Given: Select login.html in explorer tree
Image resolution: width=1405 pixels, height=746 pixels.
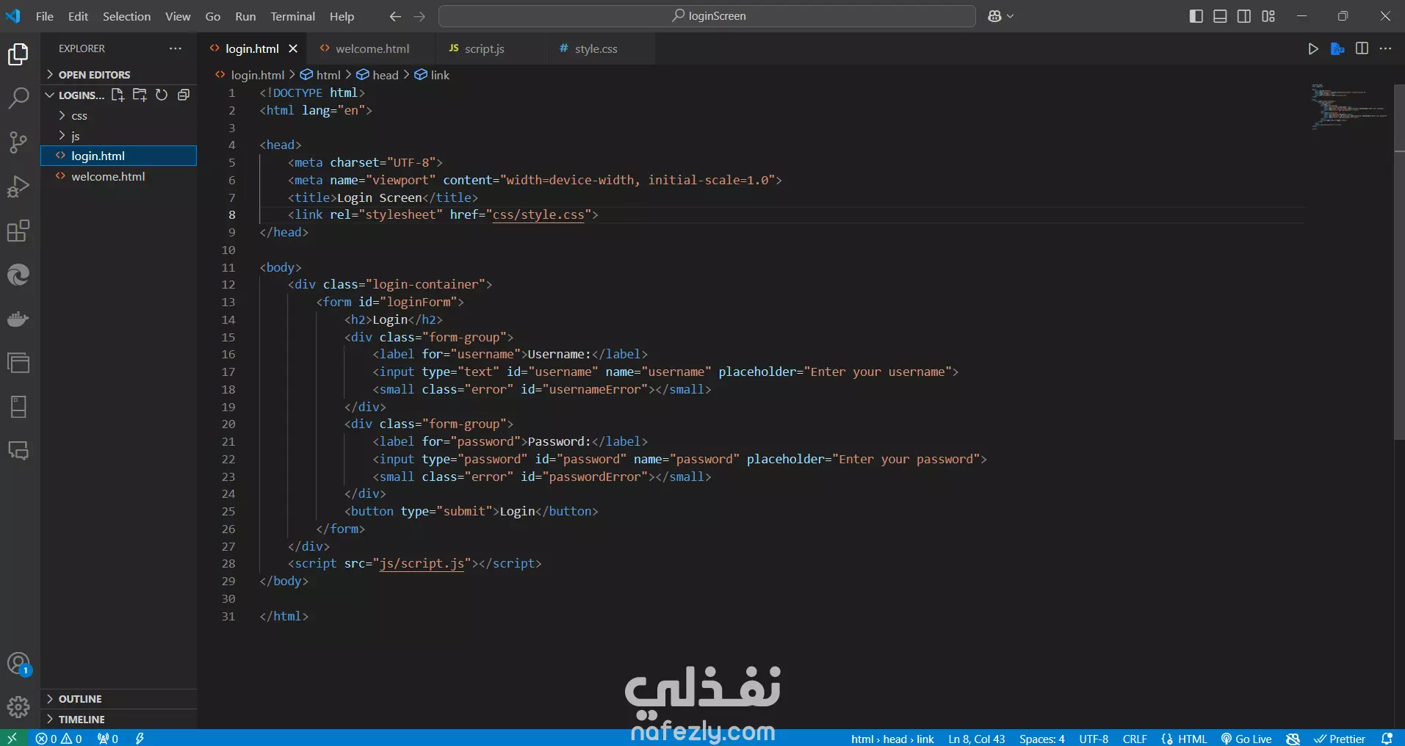Looking at the screenshot, I should 118,156.
